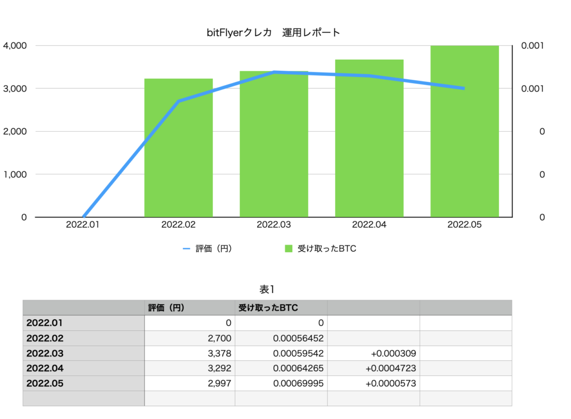Select the 評価（円） column header cell
The width and height of the screenshot is (571, 419).
190,308
